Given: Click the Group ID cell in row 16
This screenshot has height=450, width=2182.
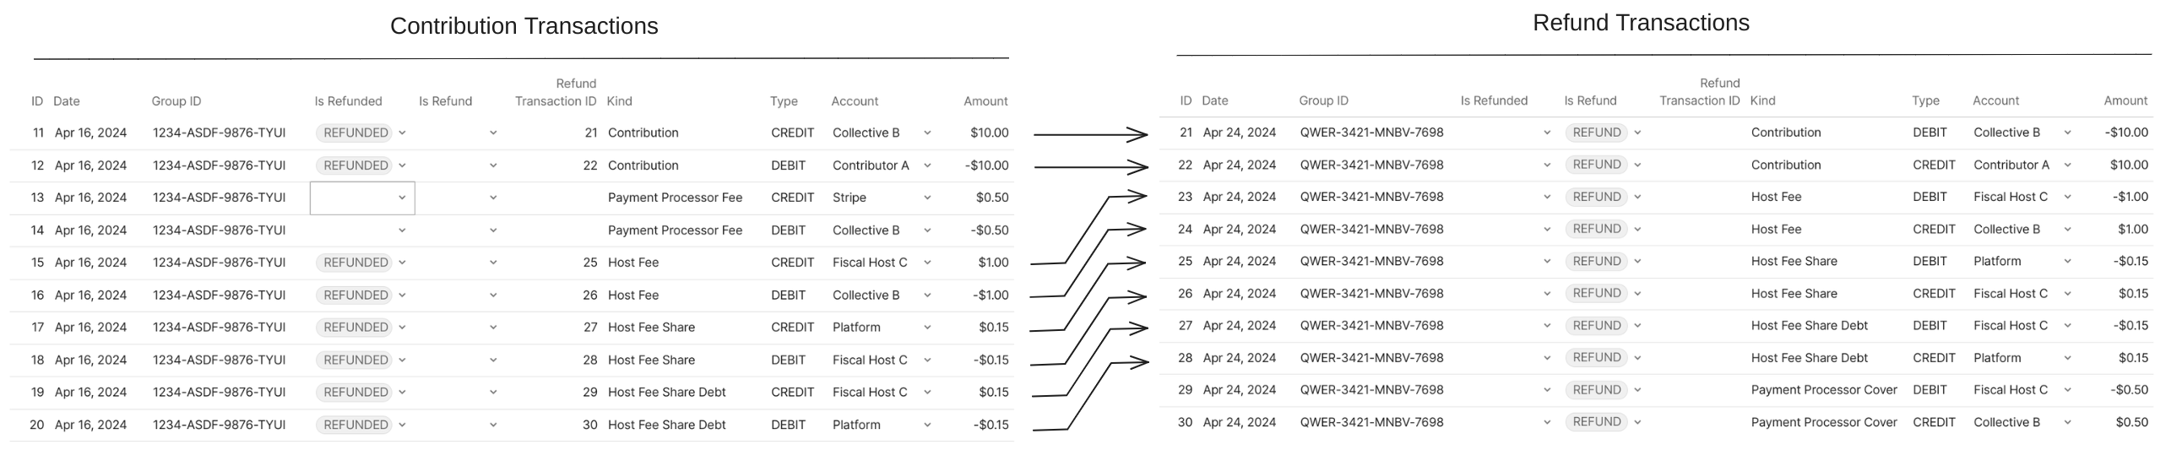Looking at the screenshot, I should [219, 295].
